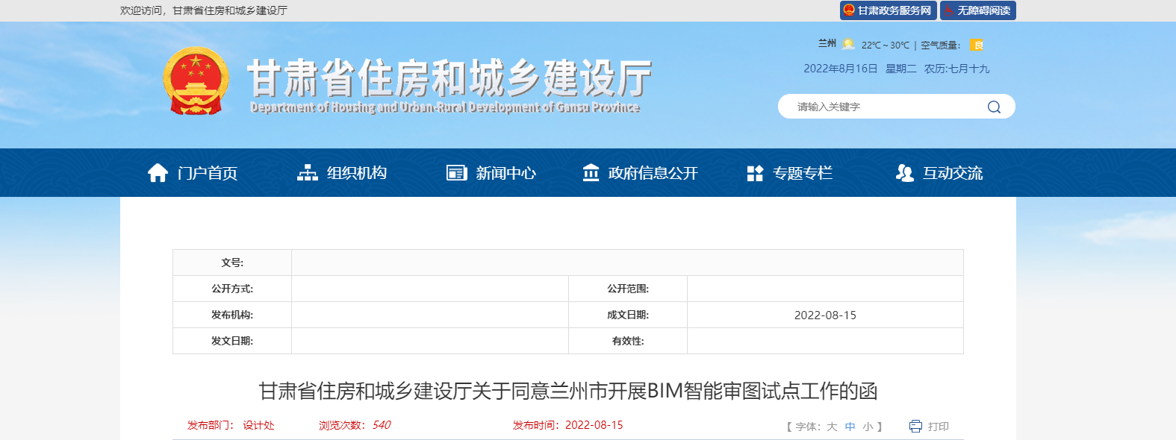1176x440 pixels.
Task: Click the special topics grid icon
Action: click(x=755, y=173)
